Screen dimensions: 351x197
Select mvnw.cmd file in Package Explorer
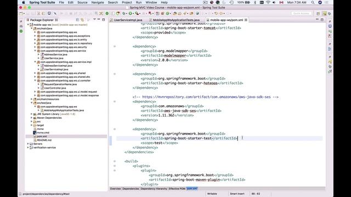point(43,132)
